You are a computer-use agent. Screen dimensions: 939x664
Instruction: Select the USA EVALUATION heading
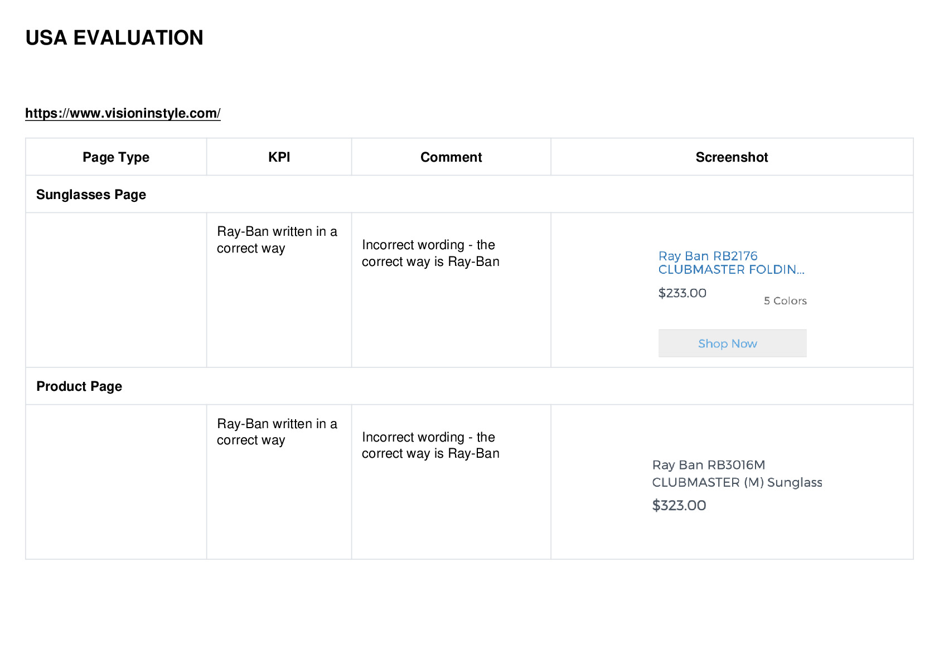click(114, 38)
